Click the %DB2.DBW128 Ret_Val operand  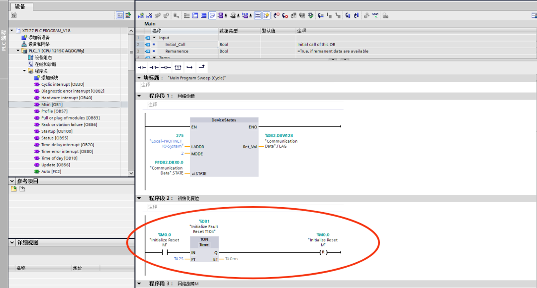tap(279, 135)
